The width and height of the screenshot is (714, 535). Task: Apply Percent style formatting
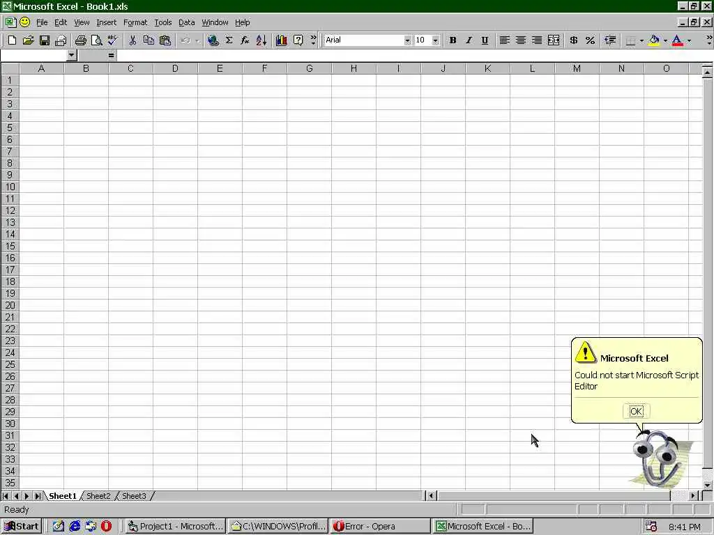point(590,40)
